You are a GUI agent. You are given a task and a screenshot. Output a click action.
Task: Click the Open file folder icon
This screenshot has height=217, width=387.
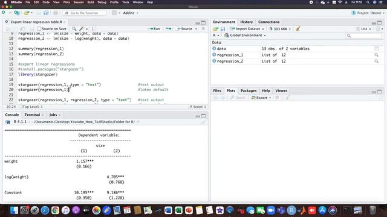[27, 13]
